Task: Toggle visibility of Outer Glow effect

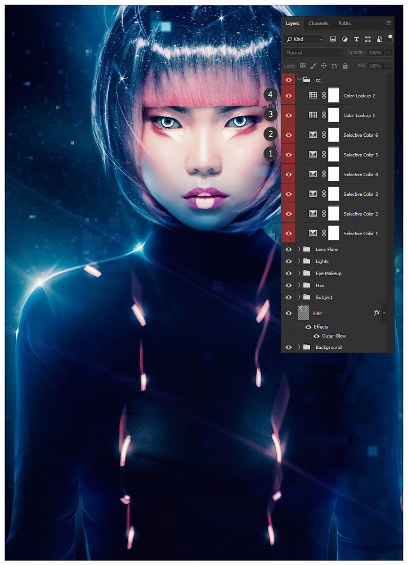Action: pos(316,336)
